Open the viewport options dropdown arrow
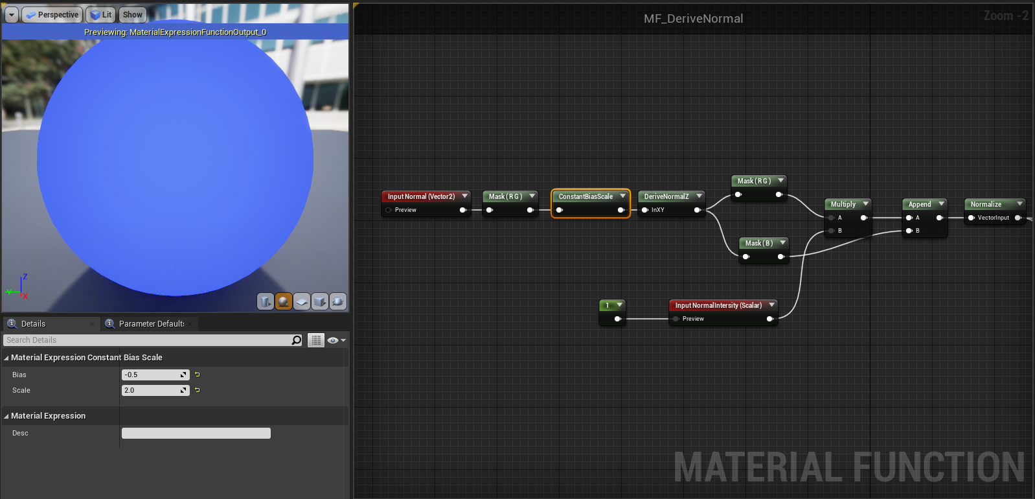1035x499 pixels. 12,15
